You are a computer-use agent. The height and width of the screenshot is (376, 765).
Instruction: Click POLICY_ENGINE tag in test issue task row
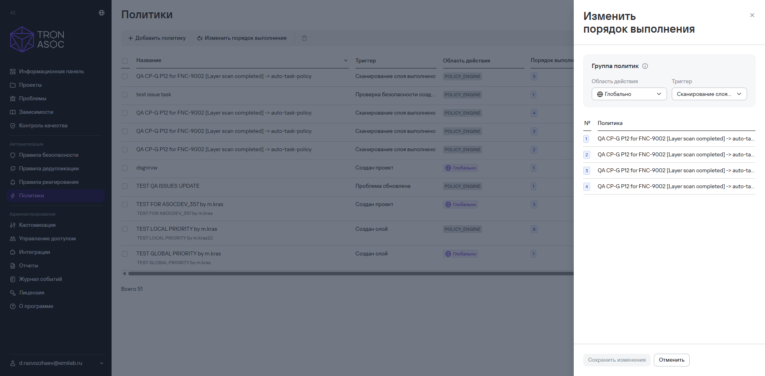coord(463,95)
